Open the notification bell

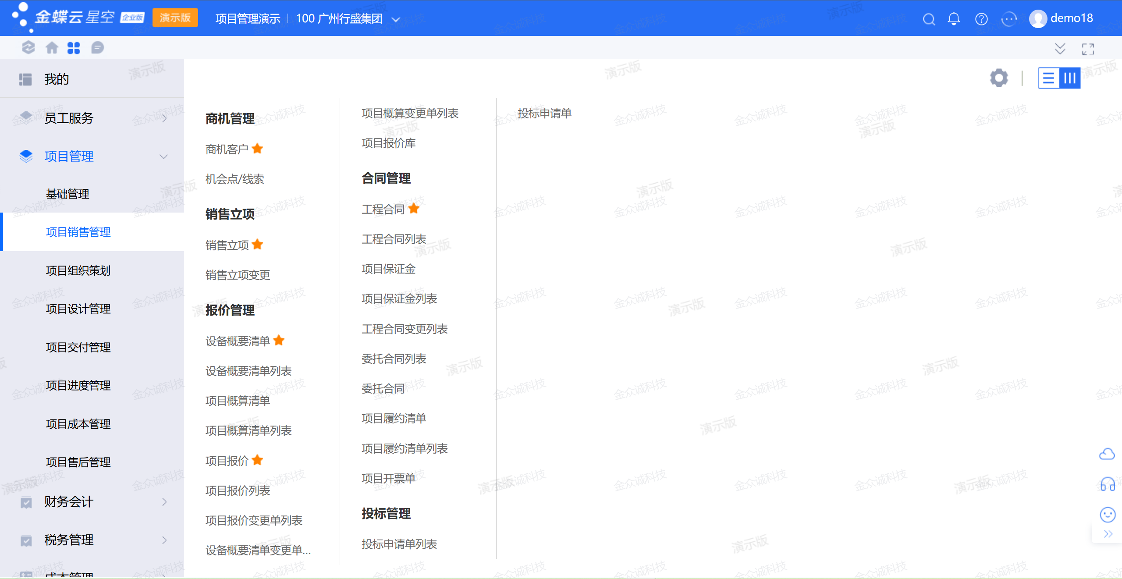954,19
